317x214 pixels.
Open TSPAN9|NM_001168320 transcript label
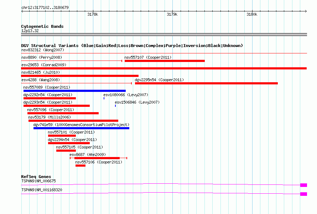(x=42, y=190)
